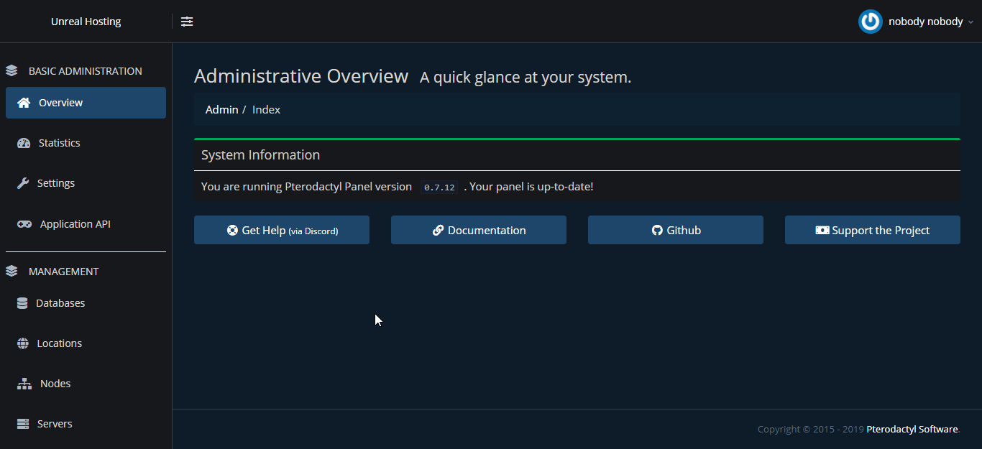This screenshot has width=982, height=449.
Task: Click the Databases stack icon
Action: pos(22,303)
